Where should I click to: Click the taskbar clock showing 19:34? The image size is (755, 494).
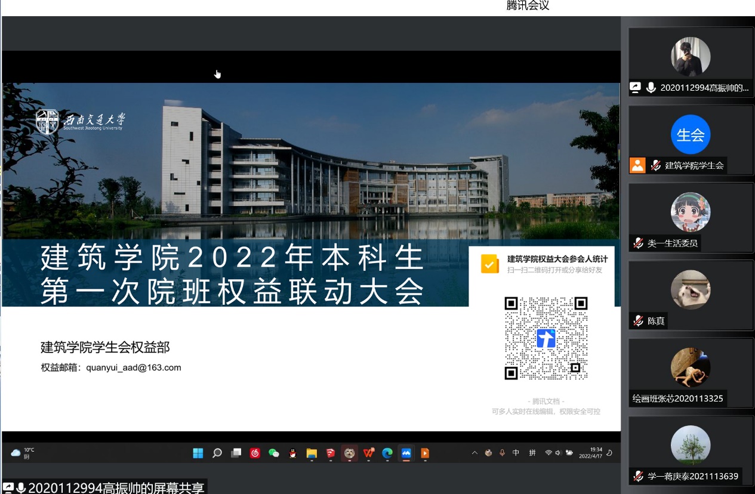tap(595, 453)
